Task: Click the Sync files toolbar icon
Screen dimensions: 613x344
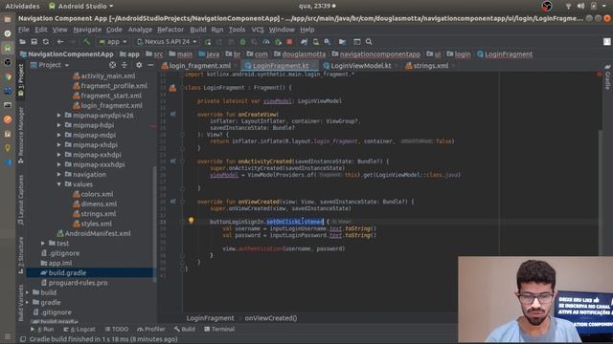Action: point(46,42)
